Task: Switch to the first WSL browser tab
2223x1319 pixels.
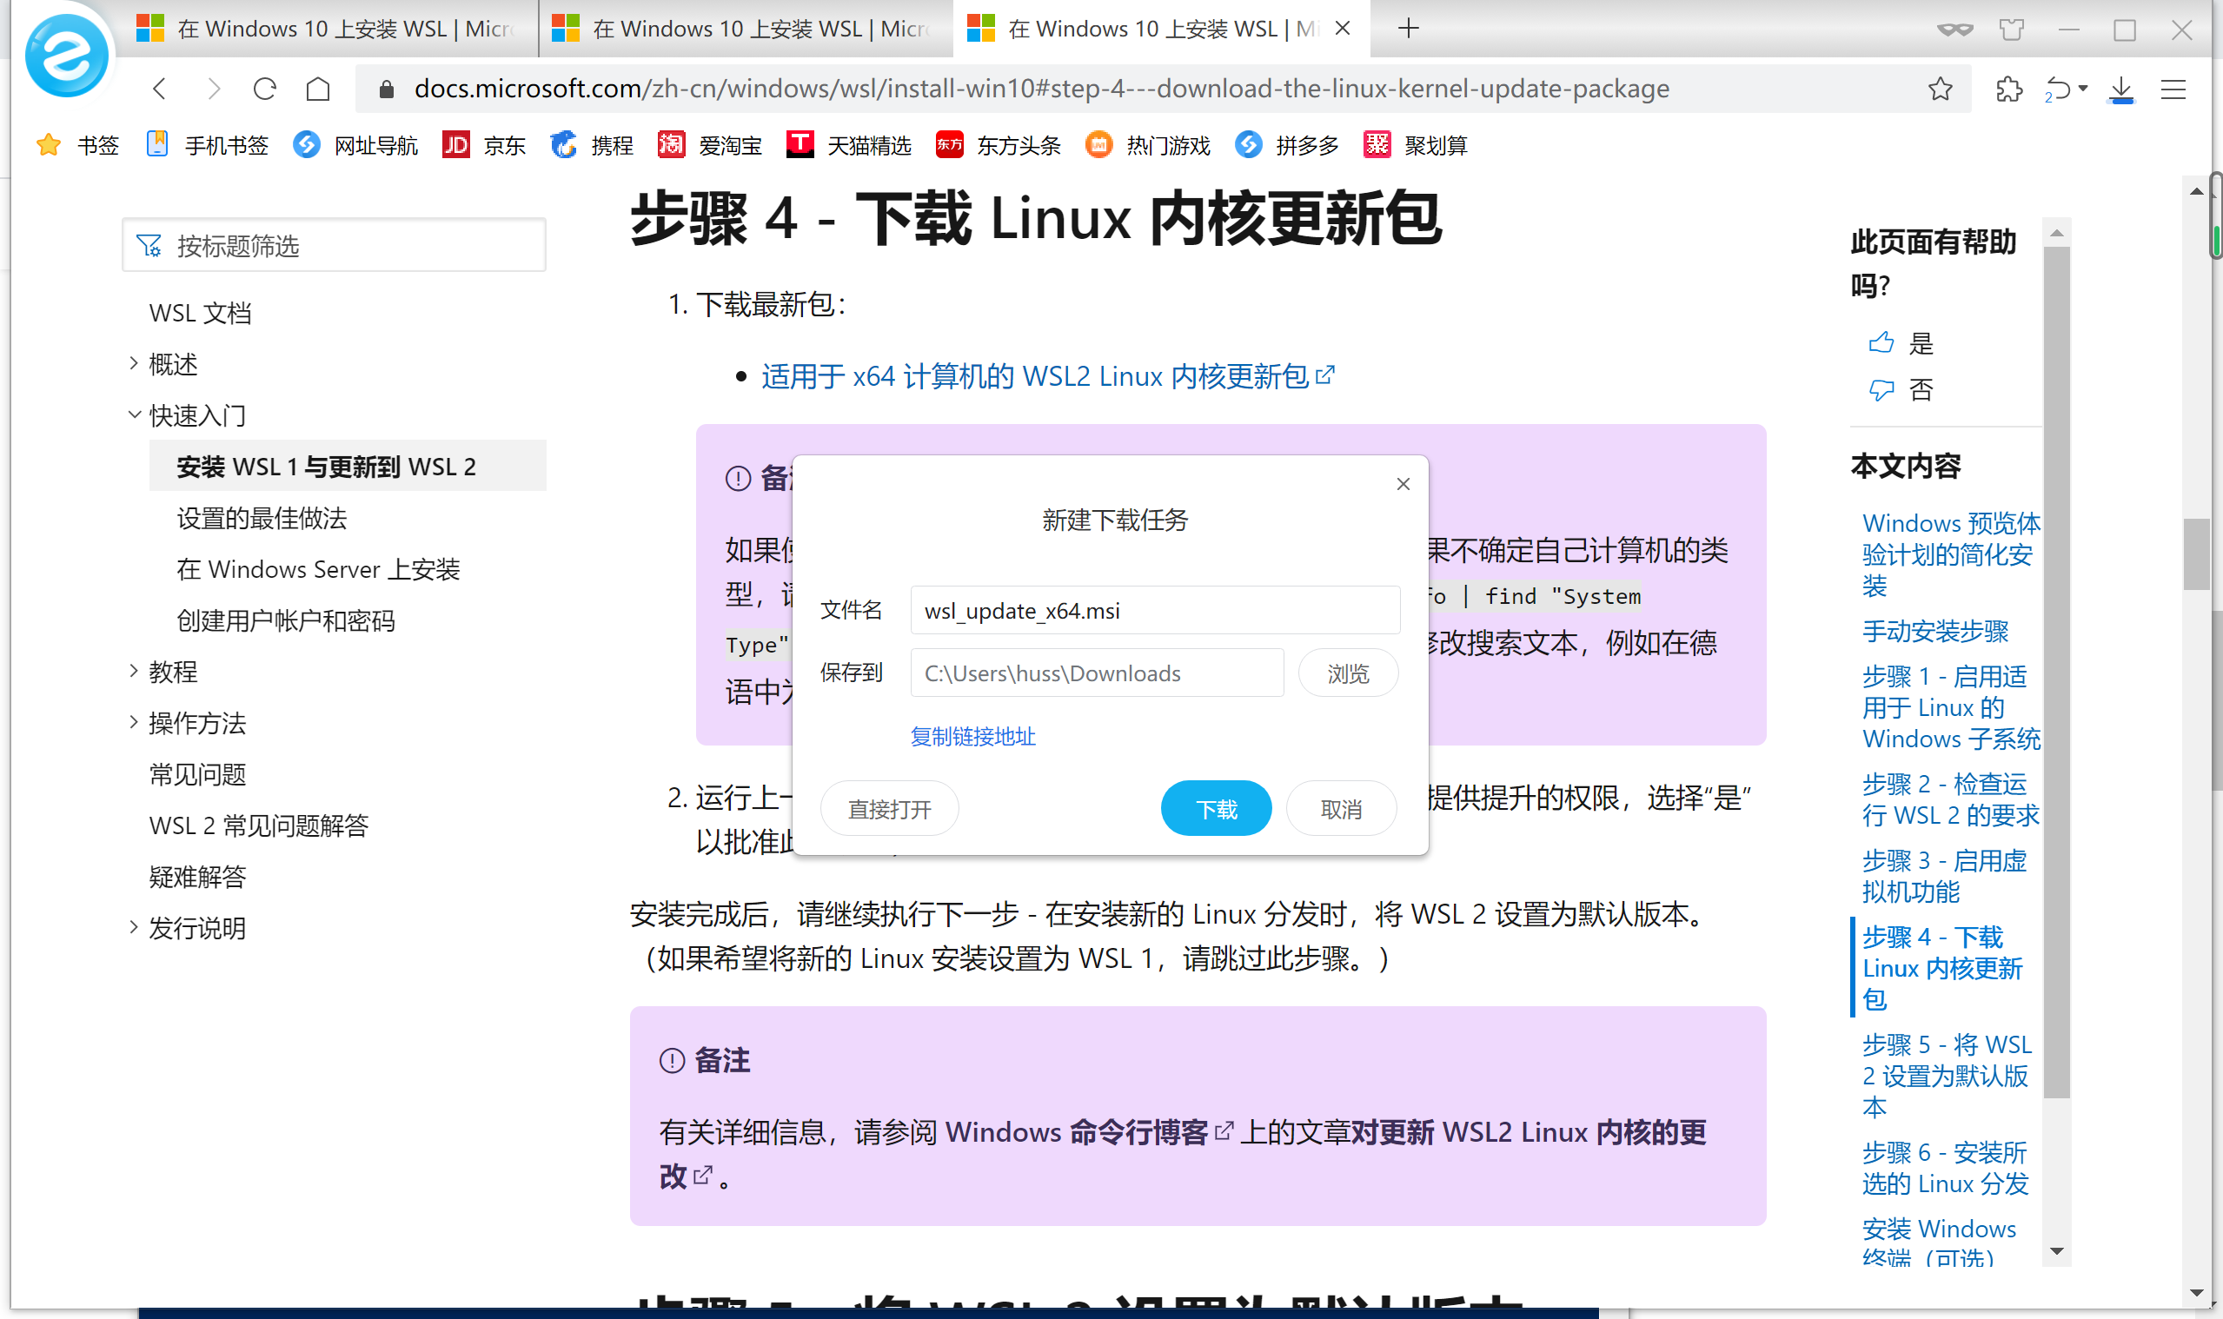Action: coord(328,29)
